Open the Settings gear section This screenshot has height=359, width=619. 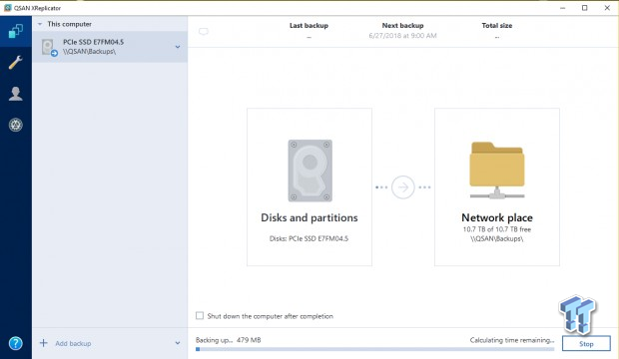16,125
